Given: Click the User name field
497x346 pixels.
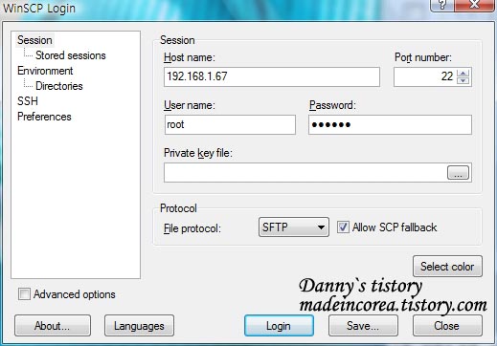Looking at the screenshot, I should (x=230, y=124).
